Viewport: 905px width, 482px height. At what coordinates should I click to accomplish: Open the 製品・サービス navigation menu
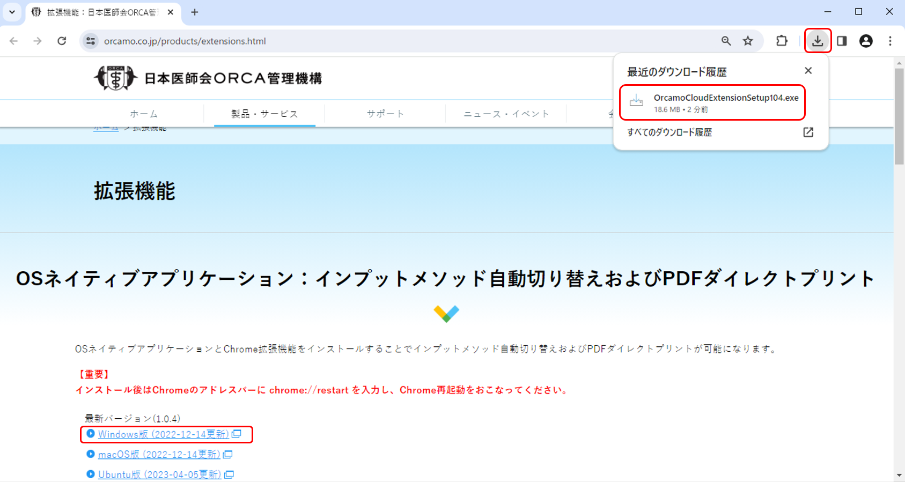point(264,114)
